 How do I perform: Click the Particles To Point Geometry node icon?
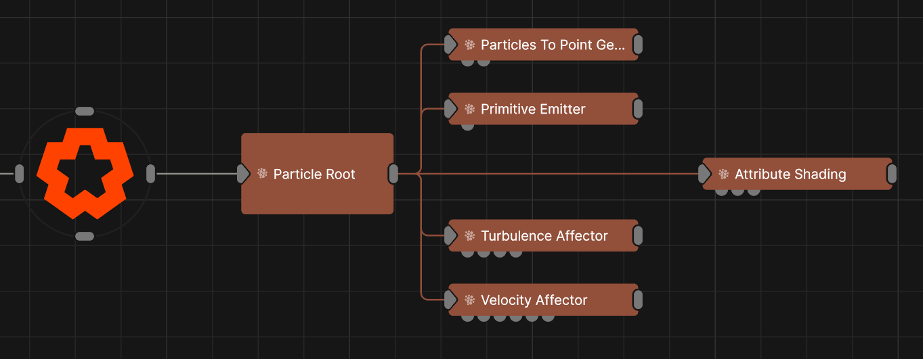click(470, 45)
